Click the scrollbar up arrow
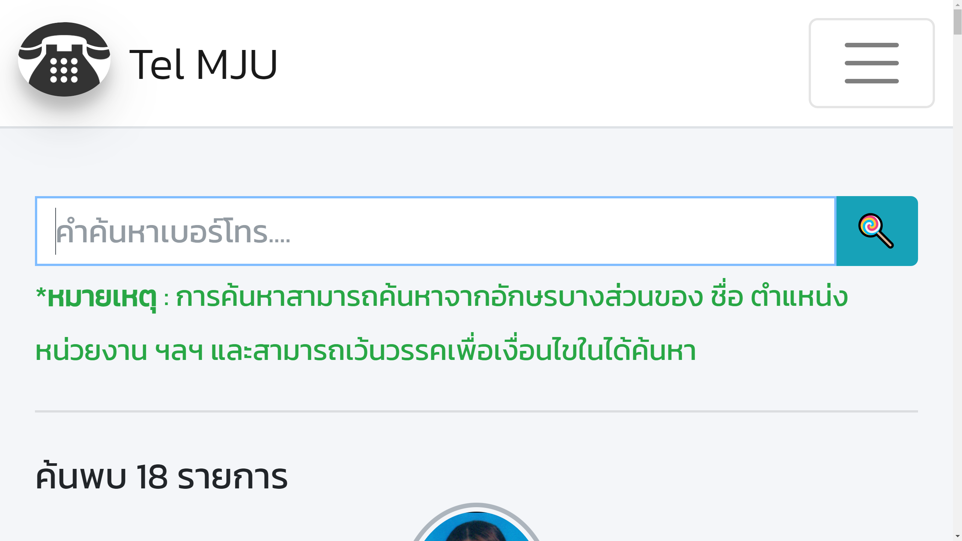Viewport: 962px width, 541px height. [x=957, y=4]
